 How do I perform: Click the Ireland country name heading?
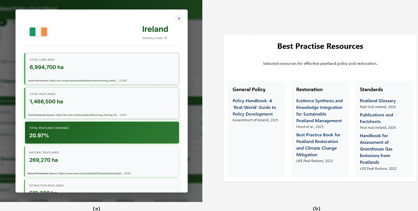[x=155, y=29]
